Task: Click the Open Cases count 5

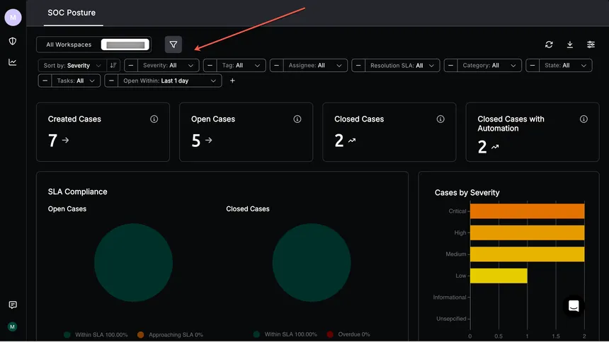Action: click(195, 141)
